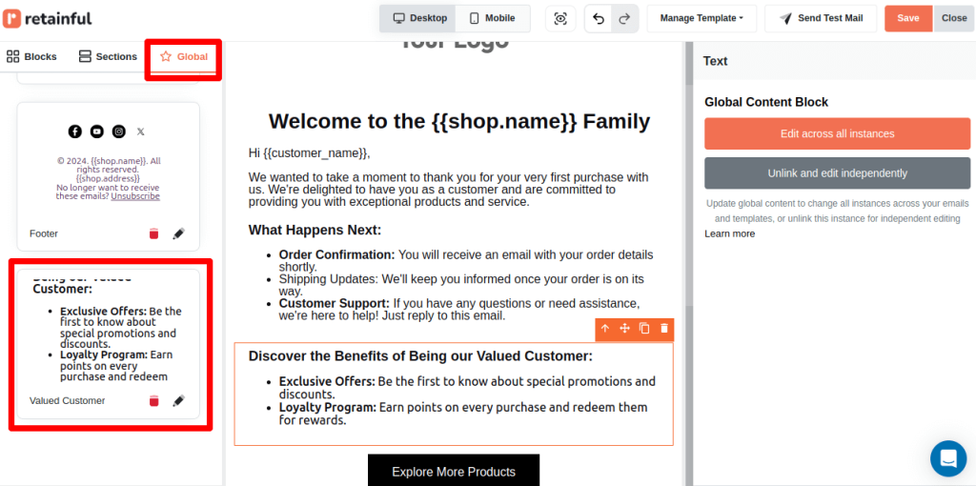Click the Shipping Updates bullet
This screenshot has width=976, height=486.
461,285
